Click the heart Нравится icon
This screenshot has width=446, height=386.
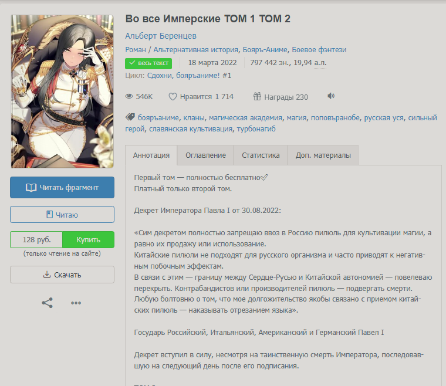coord(173,97)
